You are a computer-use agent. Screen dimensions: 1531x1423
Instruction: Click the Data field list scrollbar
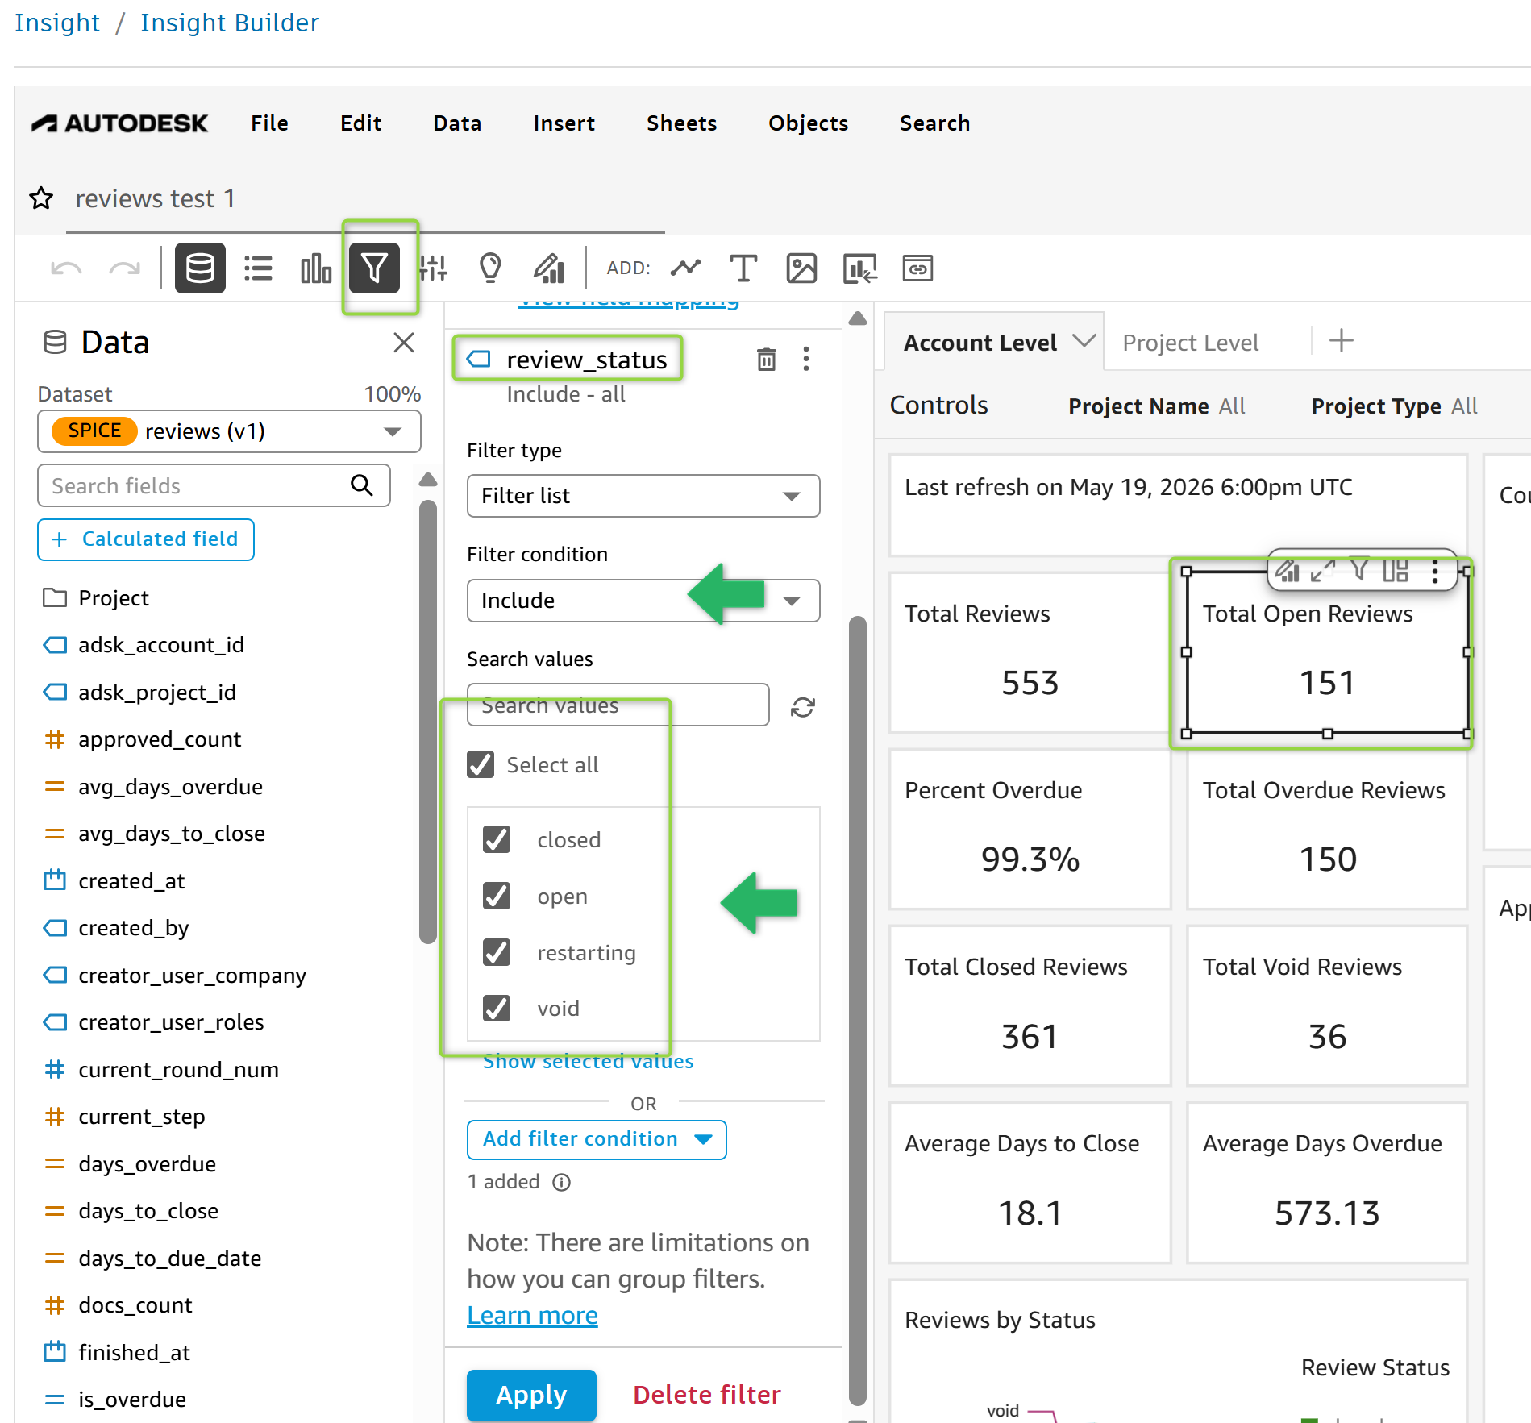click(428, 721)
